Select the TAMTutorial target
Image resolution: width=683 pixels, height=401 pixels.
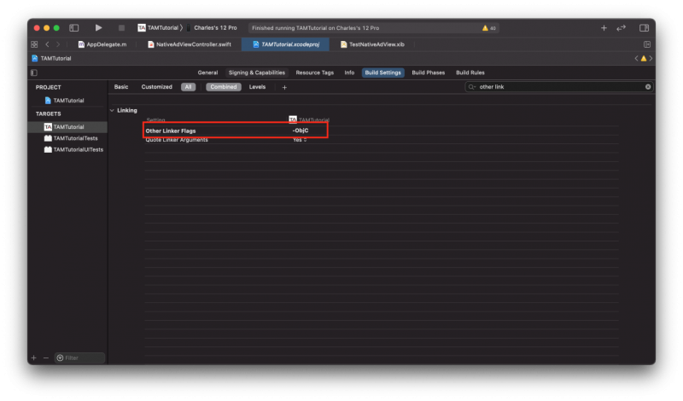pyautogui.click(x=67, y=127)
